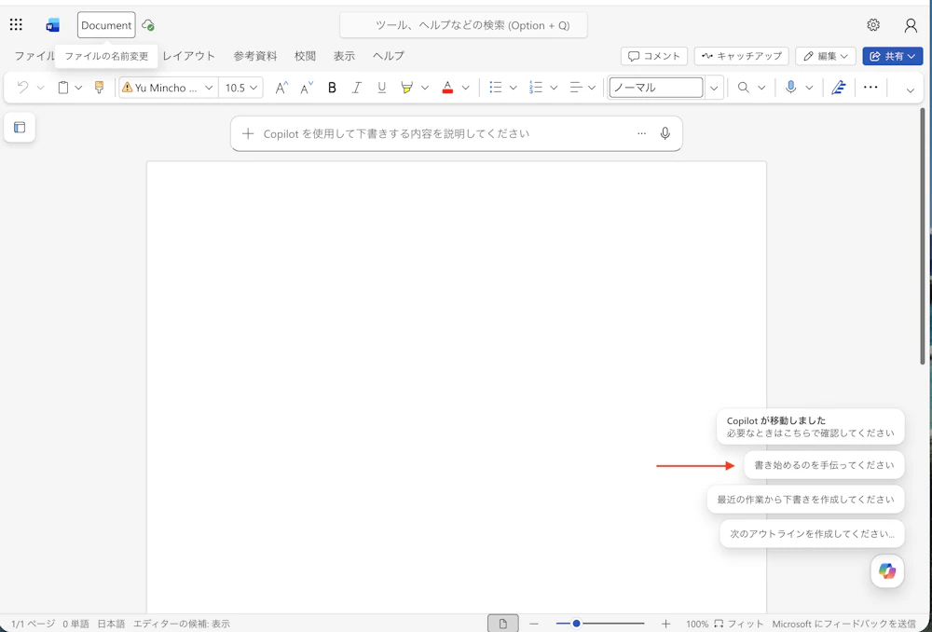Click the clipboard paste icon

coord(63,88)
